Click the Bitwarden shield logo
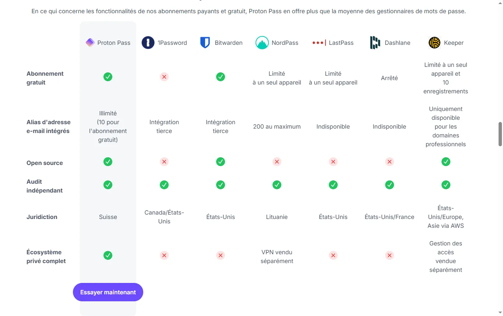 tap(205, 43)
